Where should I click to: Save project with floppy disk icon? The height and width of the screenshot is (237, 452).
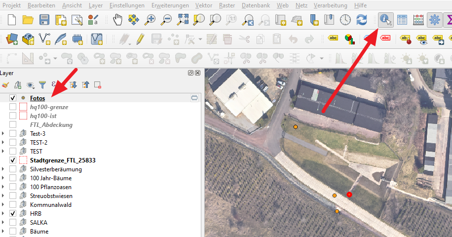[x=44, y=20]
